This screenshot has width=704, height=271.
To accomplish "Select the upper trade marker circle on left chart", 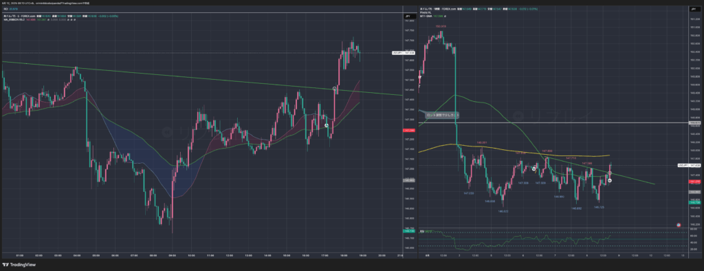I will pos(335,89).
